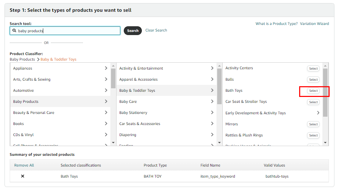Select the Activity Centers product type
Screen dimensions: 341x188
[313, 69]
